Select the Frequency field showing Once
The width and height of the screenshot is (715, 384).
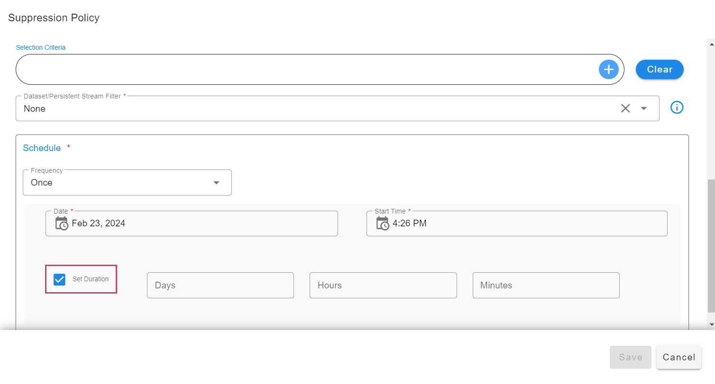pyautogui.click(x=119, y=183)
